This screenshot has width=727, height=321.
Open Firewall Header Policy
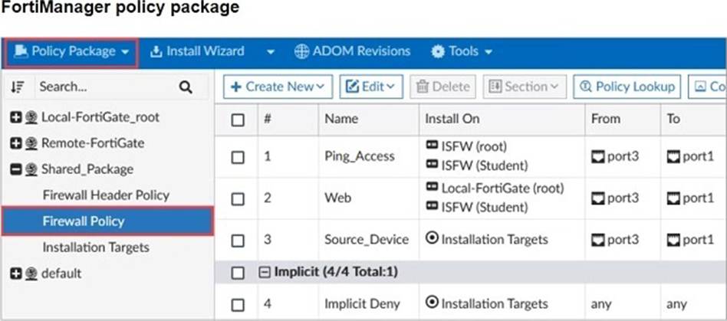(106, 195)
